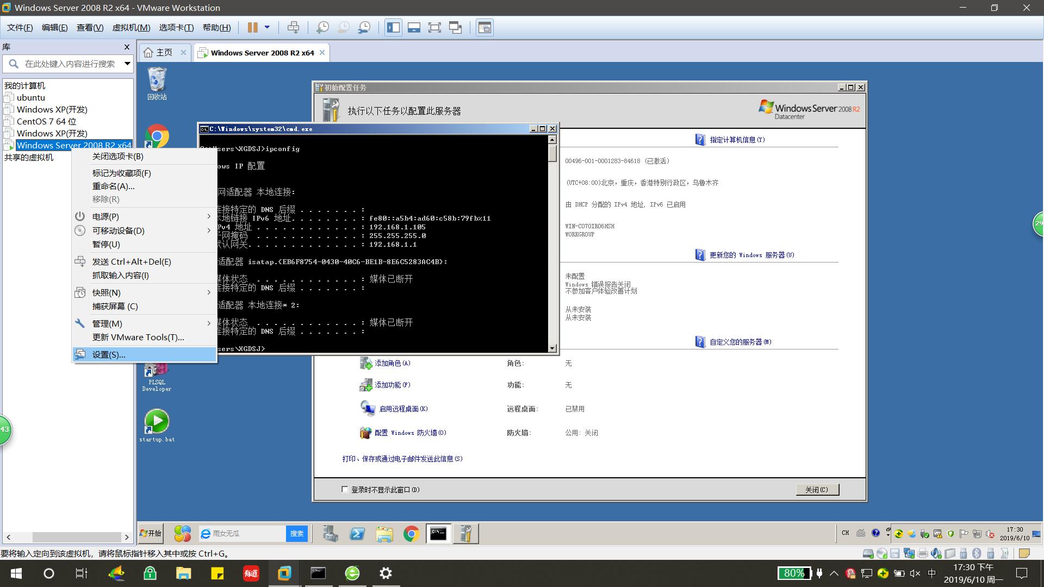1044x587 pixels.
Task: Open host Windows Start button
Action: (x=16, y=573)
